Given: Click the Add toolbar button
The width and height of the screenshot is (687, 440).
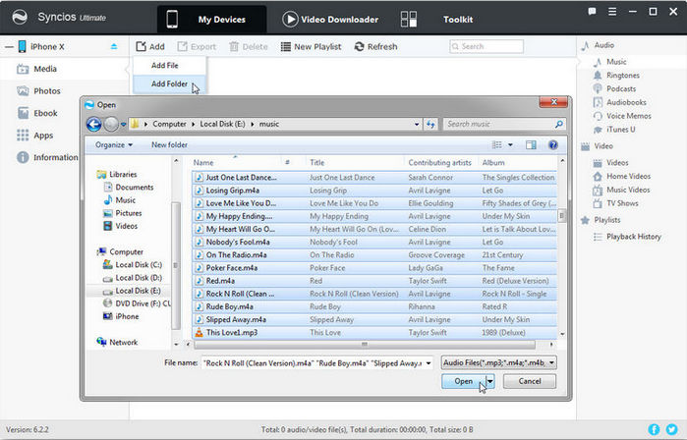Looking at the screenshot, I should pos(149,46).
